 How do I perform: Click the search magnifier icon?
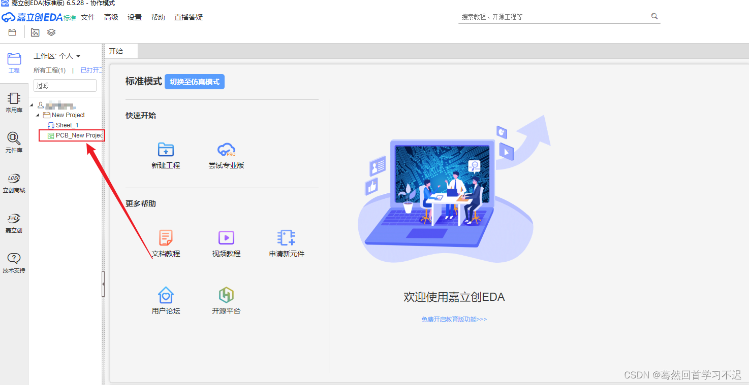[654, 16]
